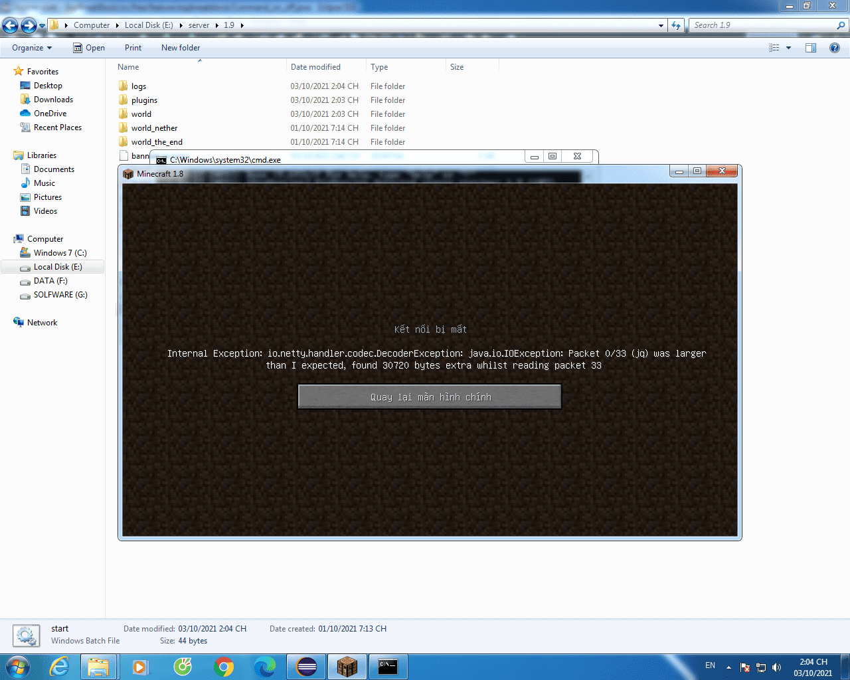Open Downloads in the Favorites pane
This screenshot has width=850, height=680.
53,100
